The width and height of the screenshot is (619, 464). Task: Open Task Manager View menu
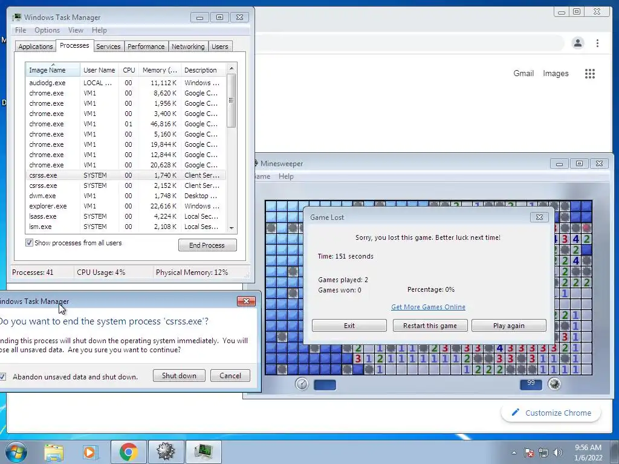(76, 30)
